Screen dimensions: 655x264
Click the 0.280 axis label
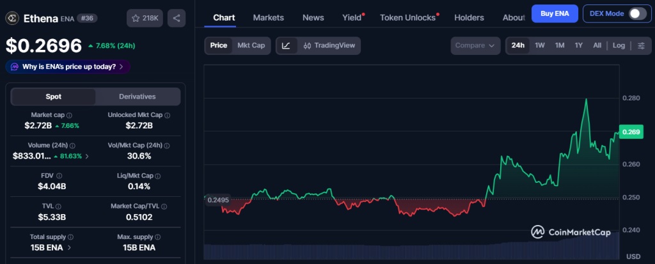point(631,98)
